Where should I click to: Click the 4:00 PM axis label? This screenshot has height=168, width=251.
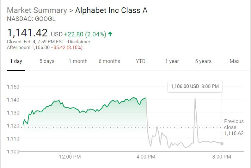coord(146,157)
